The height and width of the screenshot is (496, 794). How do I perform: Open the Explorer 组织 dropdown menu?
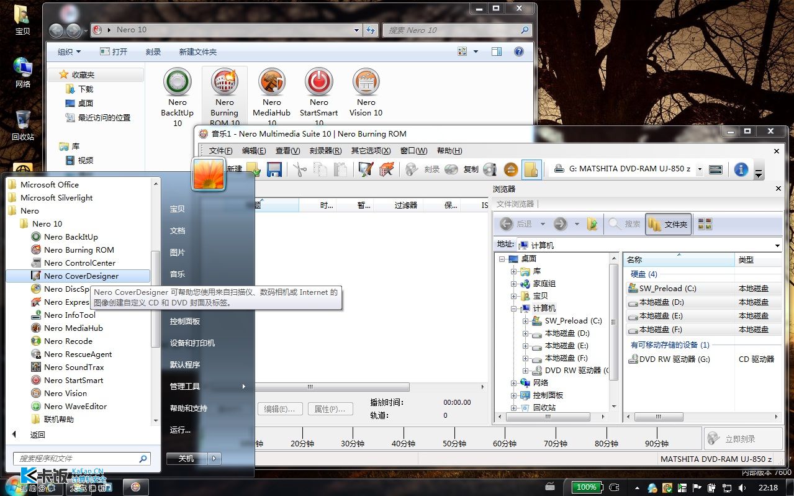point(70,52)
